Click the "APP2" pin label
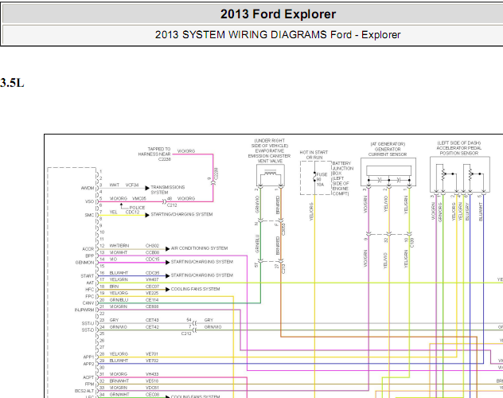 click(89, 365)
